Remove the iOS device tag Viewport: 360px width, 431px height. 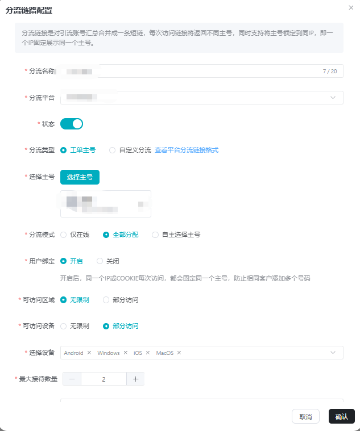click(x=148, y=353)
